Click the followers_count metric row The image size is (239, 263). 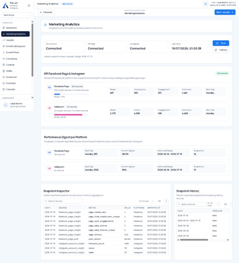click(106, 244)
